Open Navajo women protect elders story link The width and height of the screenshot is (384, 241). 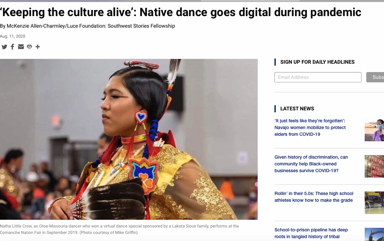[310, 127]
